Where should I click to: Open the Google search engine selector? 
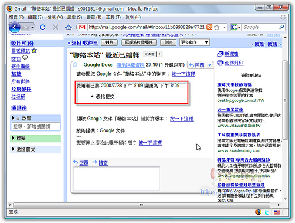click(x=235, y=27)
